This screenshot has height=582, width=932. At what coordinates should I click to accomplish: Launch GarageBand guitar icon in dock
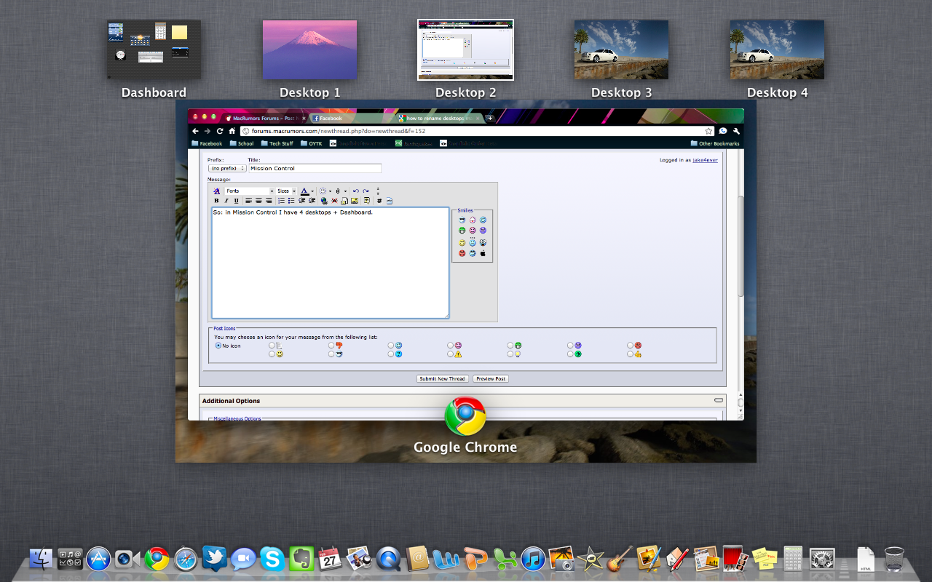point(620,559)
